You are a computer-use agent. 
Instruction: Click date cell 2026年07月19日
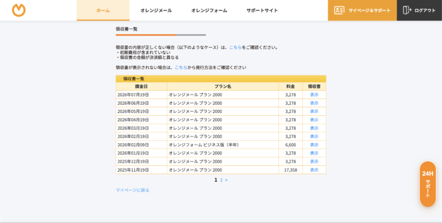(x=141, y=95)
